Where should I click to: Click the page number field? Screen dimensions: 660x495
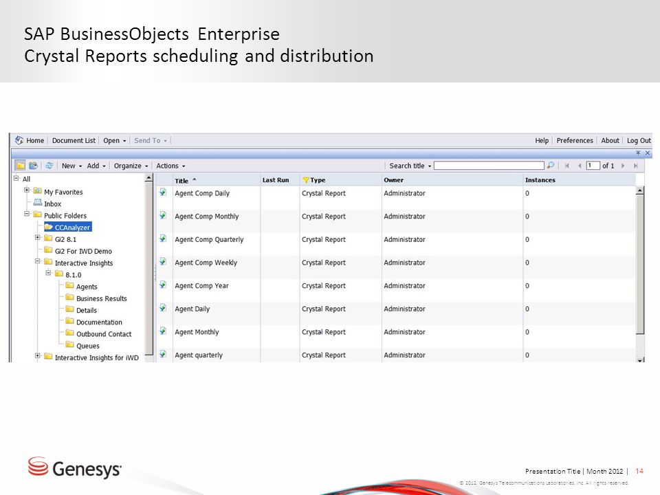coord(593,166)
